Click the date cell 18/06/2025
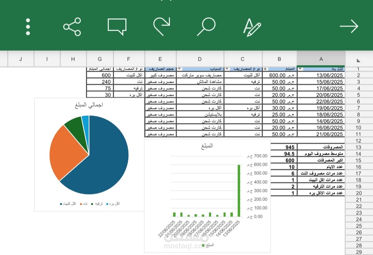373x255 pixels. (x=321, y=114)
